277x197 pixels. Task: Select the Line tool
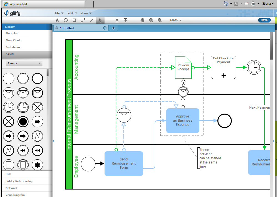click(92, 20)
